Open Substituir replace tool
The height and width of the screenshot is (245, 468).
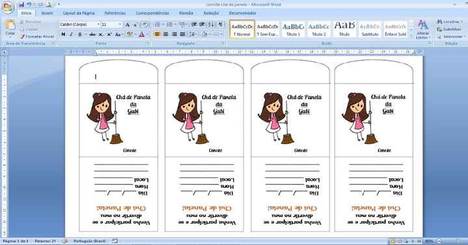449,29
